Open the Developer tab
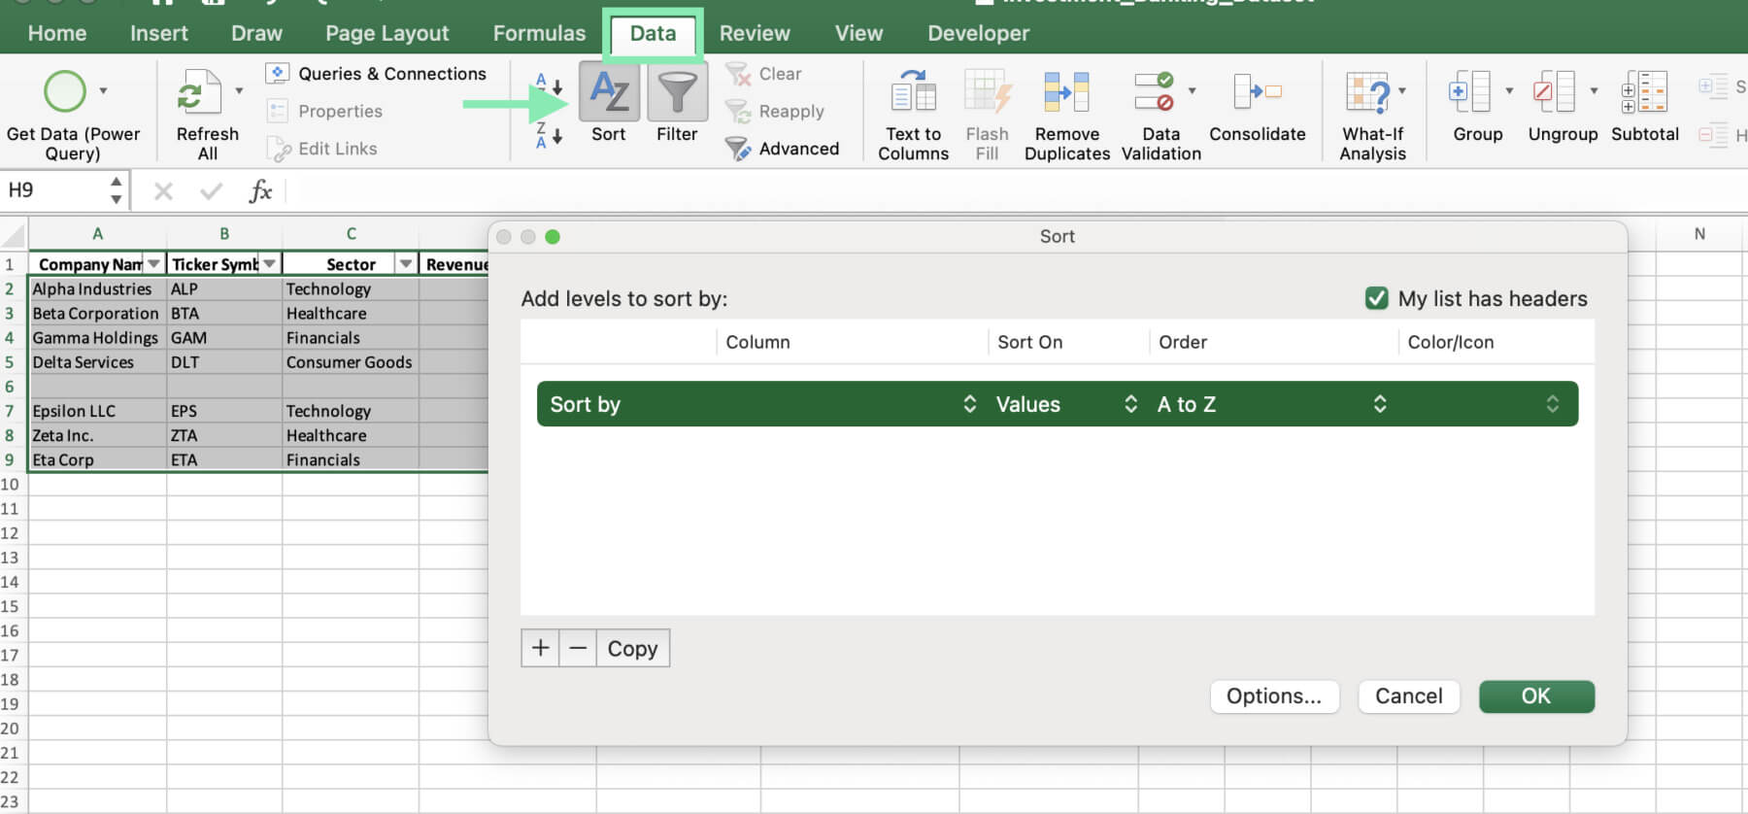1748x814 pixels. [x=978, y=33]
